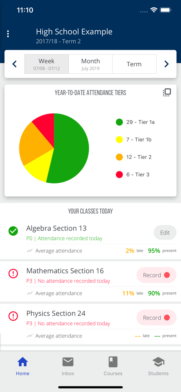Tap Mathematics red alert status icon

(x=13, y=274)
